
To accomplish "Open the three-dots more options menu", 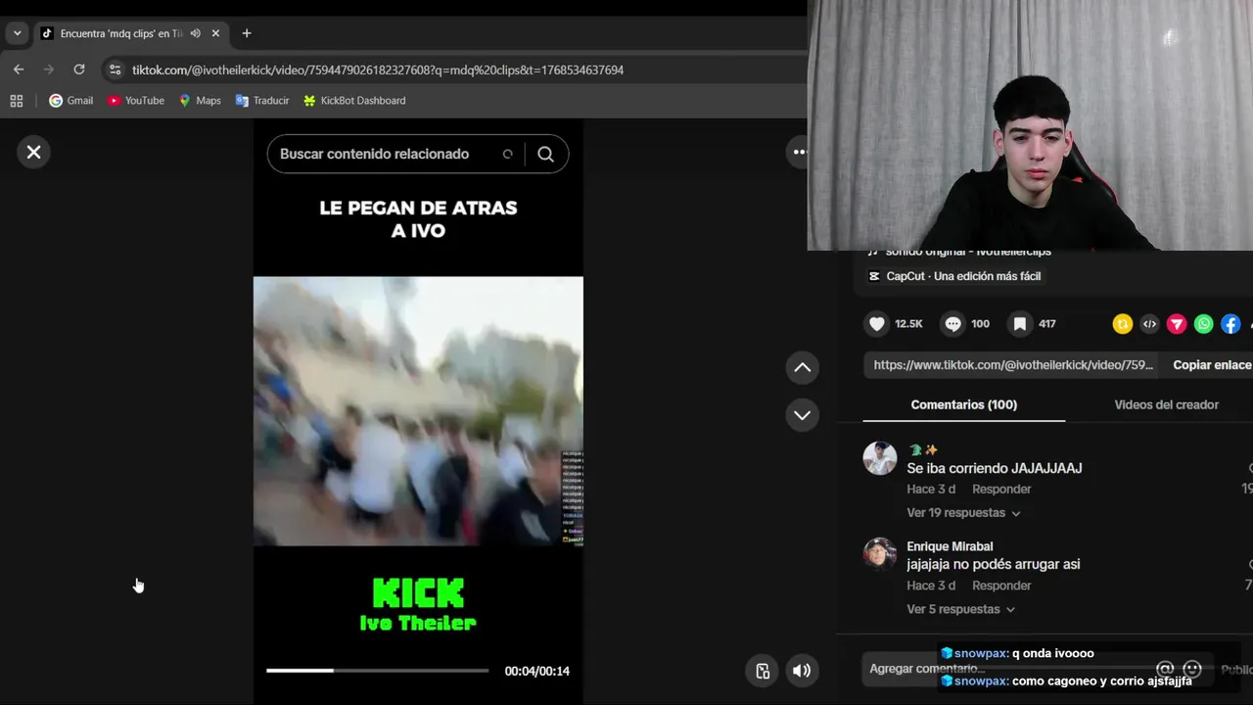I will pos(799,152).
